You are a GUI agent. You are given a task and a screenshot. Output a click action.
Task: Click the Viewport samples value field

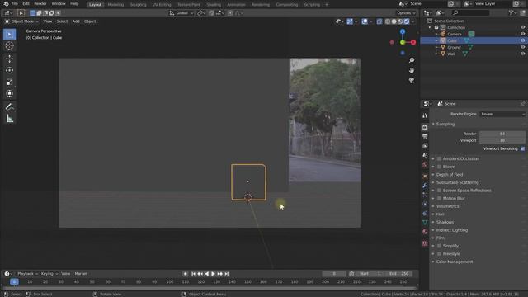pyautogui.click(x=502, y=140)
